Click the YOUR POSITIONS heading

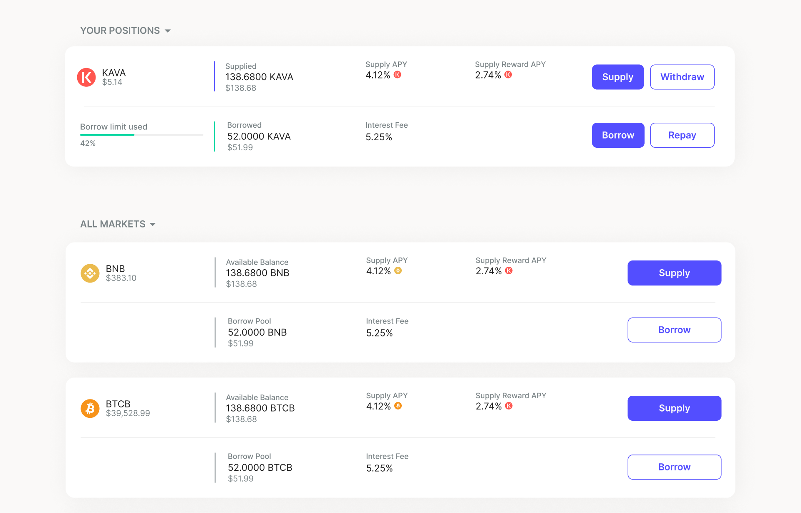click(120, 30)
